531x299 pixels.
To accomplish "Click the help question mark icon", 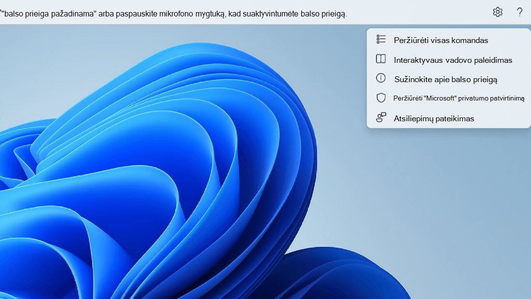I will click(x=519, y=12).
